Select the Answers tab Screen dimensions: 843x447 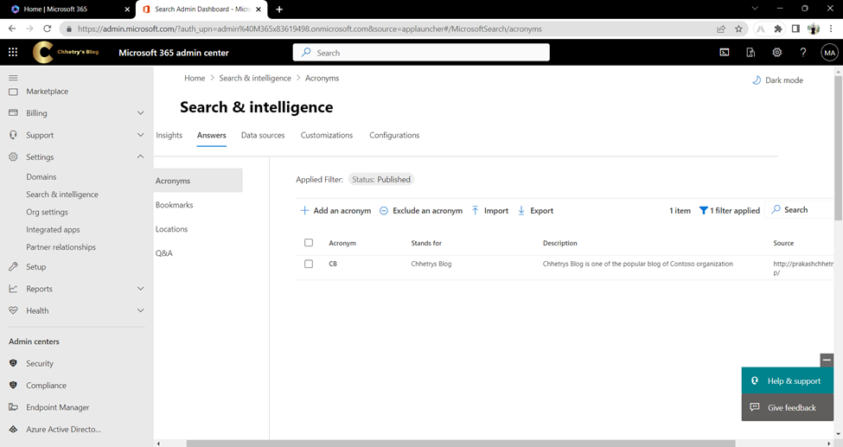(211, 135)
